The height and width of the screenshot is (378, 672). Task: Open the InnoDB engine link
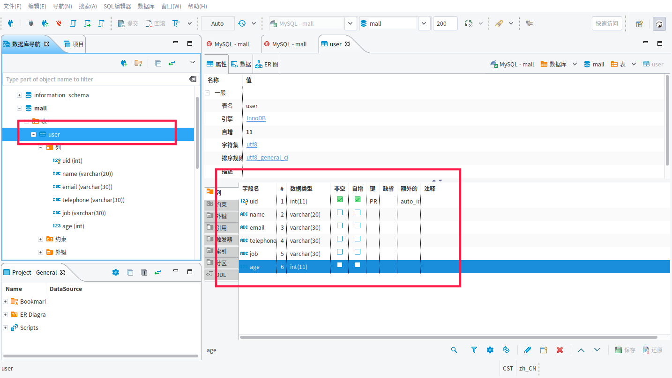256,118
